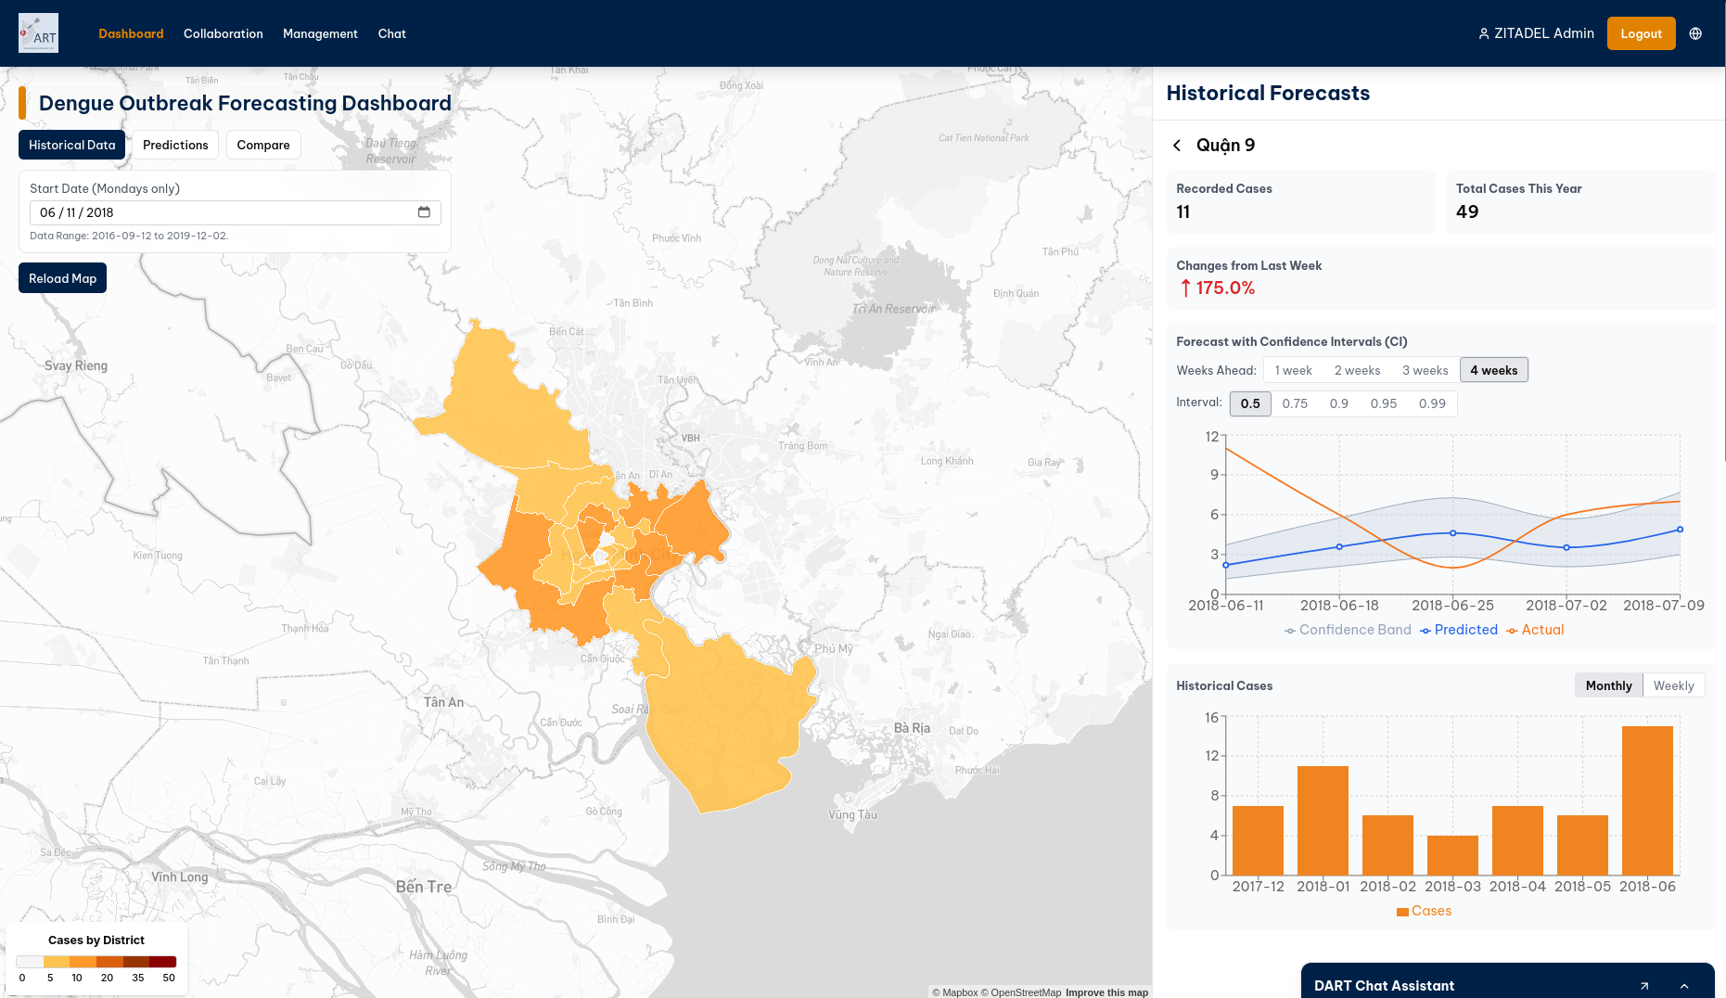
Task: Toggle the Cases legend square icon
Action: [x=1402, y=912]
